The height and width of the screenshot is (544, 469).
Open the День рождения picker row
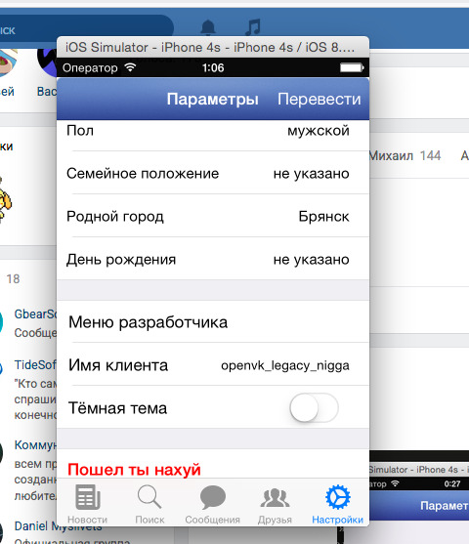[213, 259]
